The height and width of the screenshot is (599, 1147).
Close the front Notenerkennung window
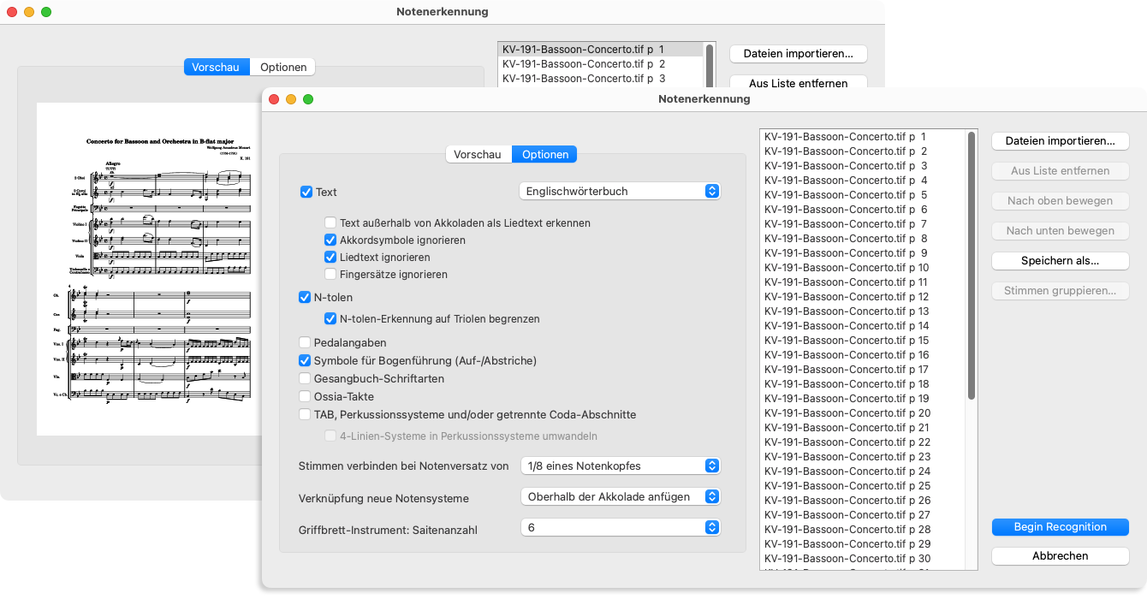pos(275,99)
